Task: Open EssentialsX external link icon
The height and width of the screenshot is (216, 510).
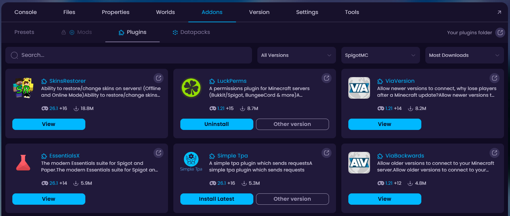Action: click(159, 153)
